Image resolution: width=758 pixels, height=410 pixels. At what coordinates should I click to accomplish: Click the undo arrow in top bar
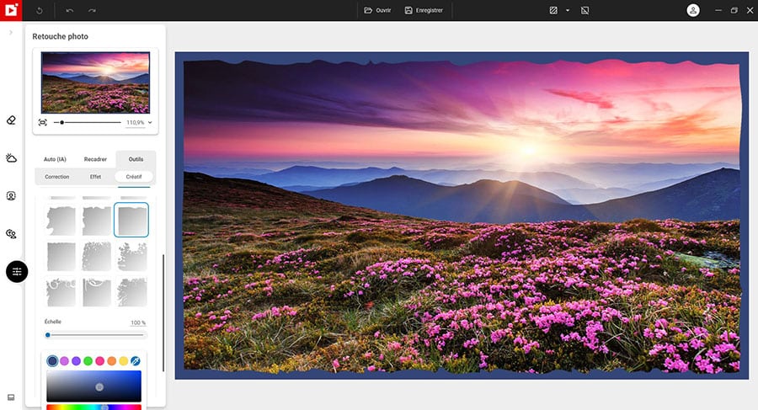[x=70, y=10]
